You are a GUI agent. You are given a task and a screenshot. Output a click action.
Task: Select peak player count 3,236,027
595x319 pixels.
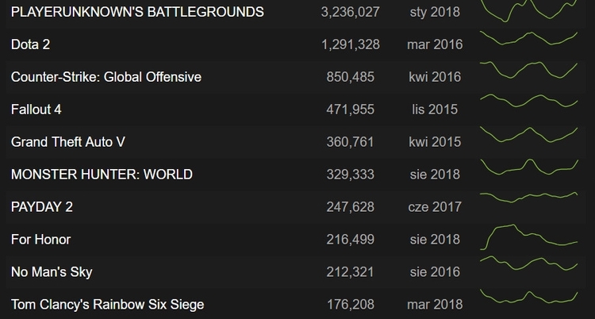point(350,12)
